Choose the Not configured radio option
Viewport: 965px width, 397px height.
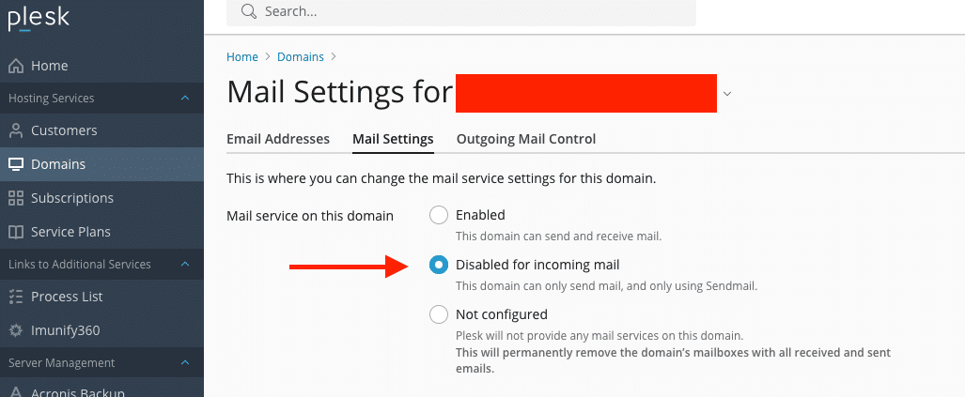click(x=438, y=314)
